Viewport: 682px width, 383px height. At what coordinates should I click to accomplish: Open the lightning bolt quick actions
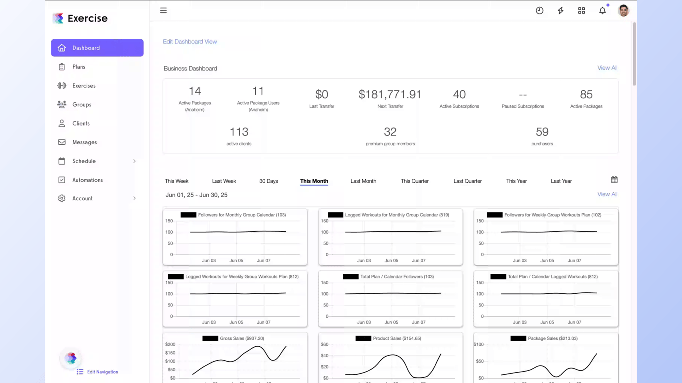[560, 10]
